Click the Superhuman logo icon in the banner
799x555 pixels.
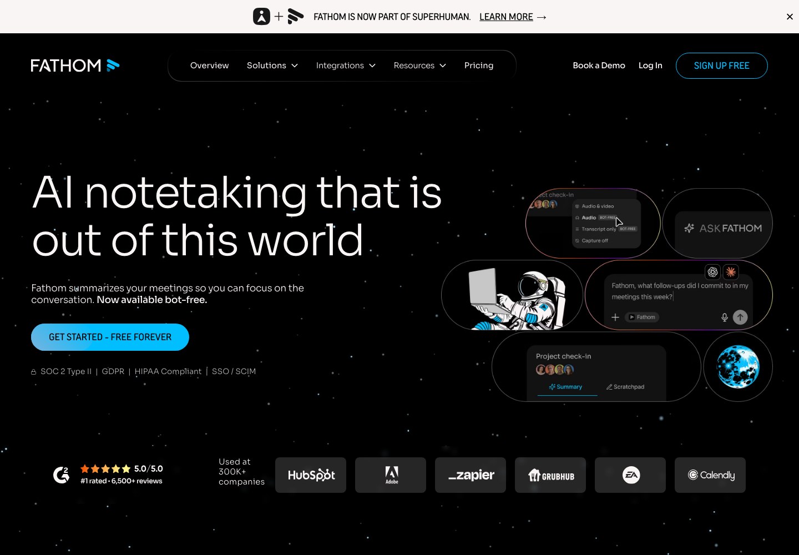pos(261,17)
